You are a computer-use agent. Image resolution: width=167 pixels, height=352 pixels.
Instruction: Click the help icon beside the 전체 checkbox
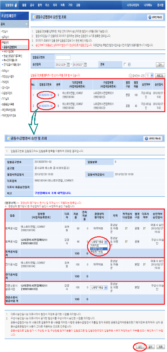click(129, 64)
